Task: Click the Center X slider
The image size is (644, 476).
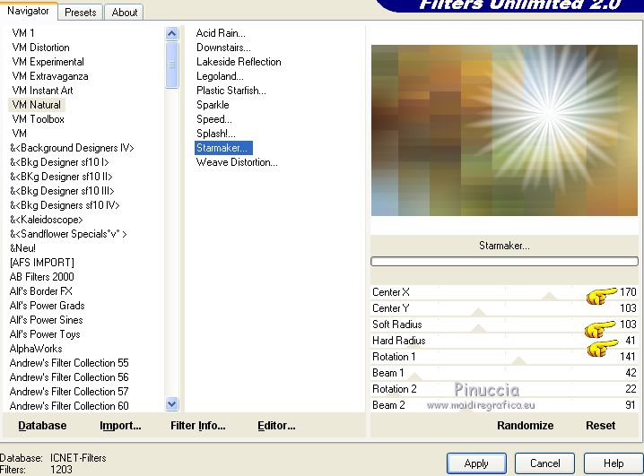Action: coord(504,292)
